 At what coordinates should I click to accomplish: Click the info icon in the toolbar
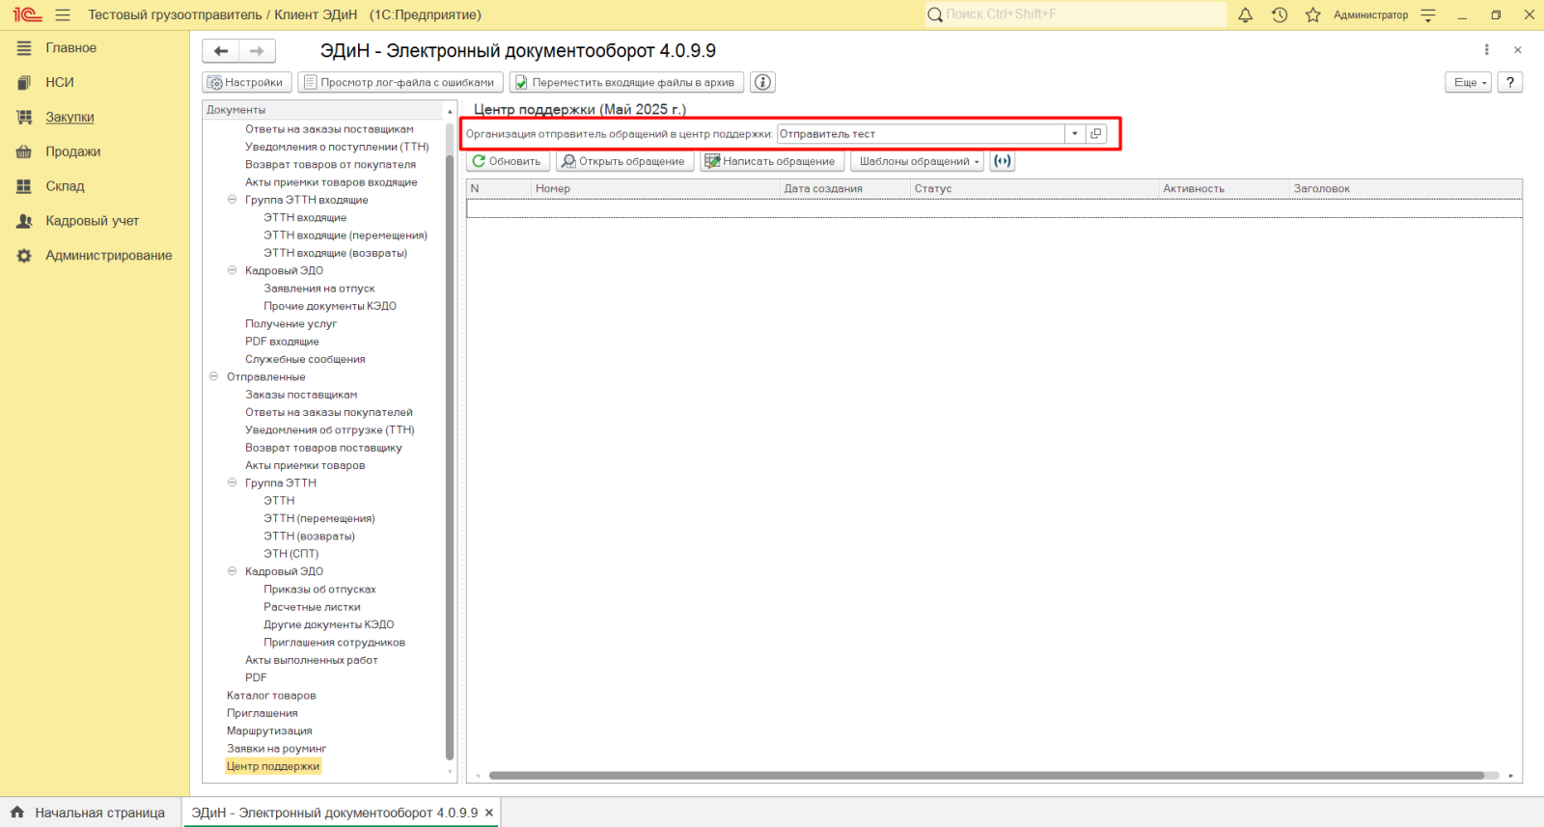click(x=763, y=82)
